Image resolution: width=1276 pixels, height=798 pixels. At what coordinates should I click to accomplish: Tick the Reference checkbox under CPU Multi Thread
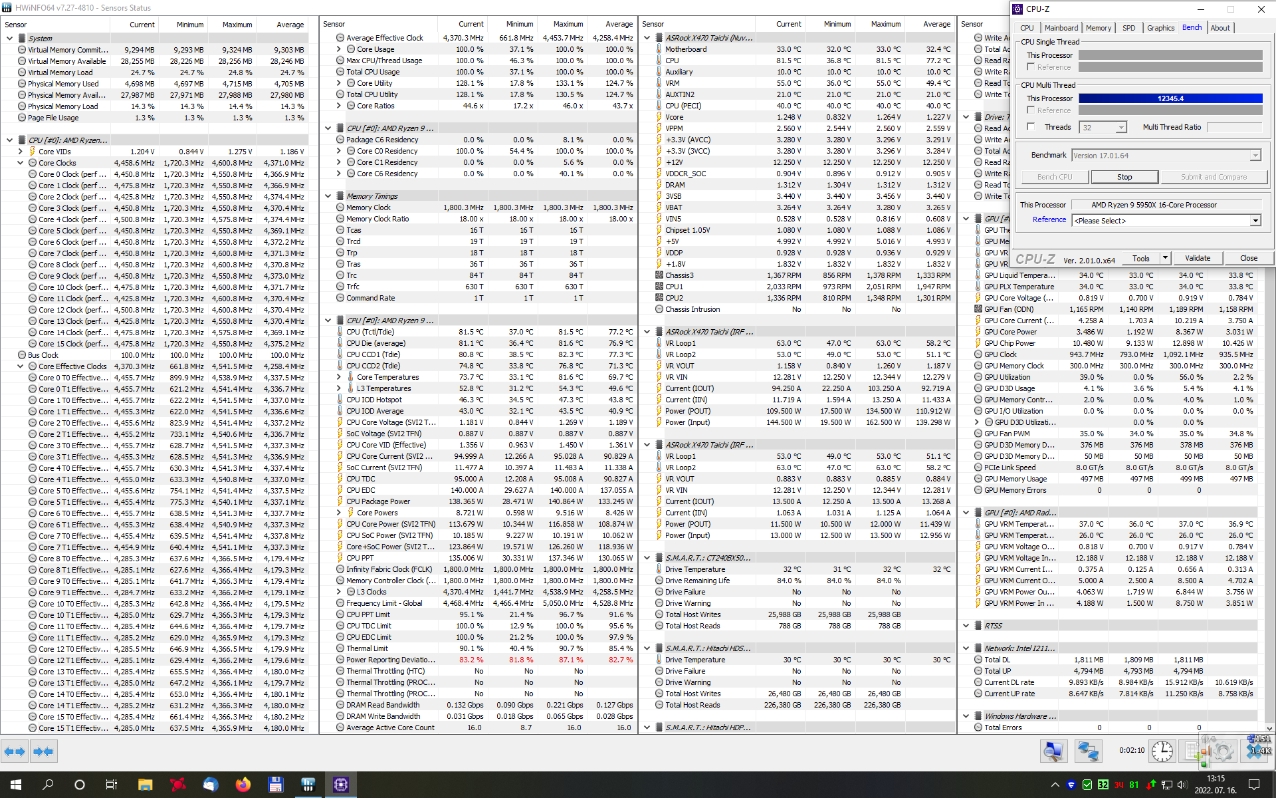[x=1031, y=110]
